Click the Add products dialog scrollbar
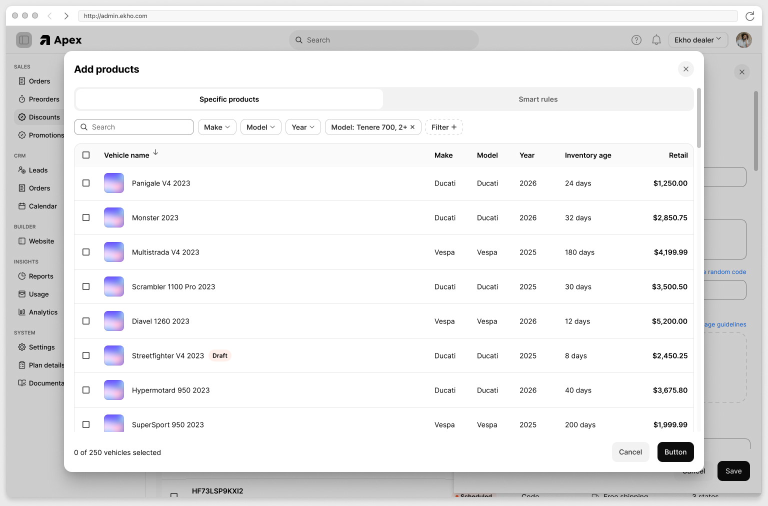The width and height of the screenshot is (768, 506). (699, 118)
